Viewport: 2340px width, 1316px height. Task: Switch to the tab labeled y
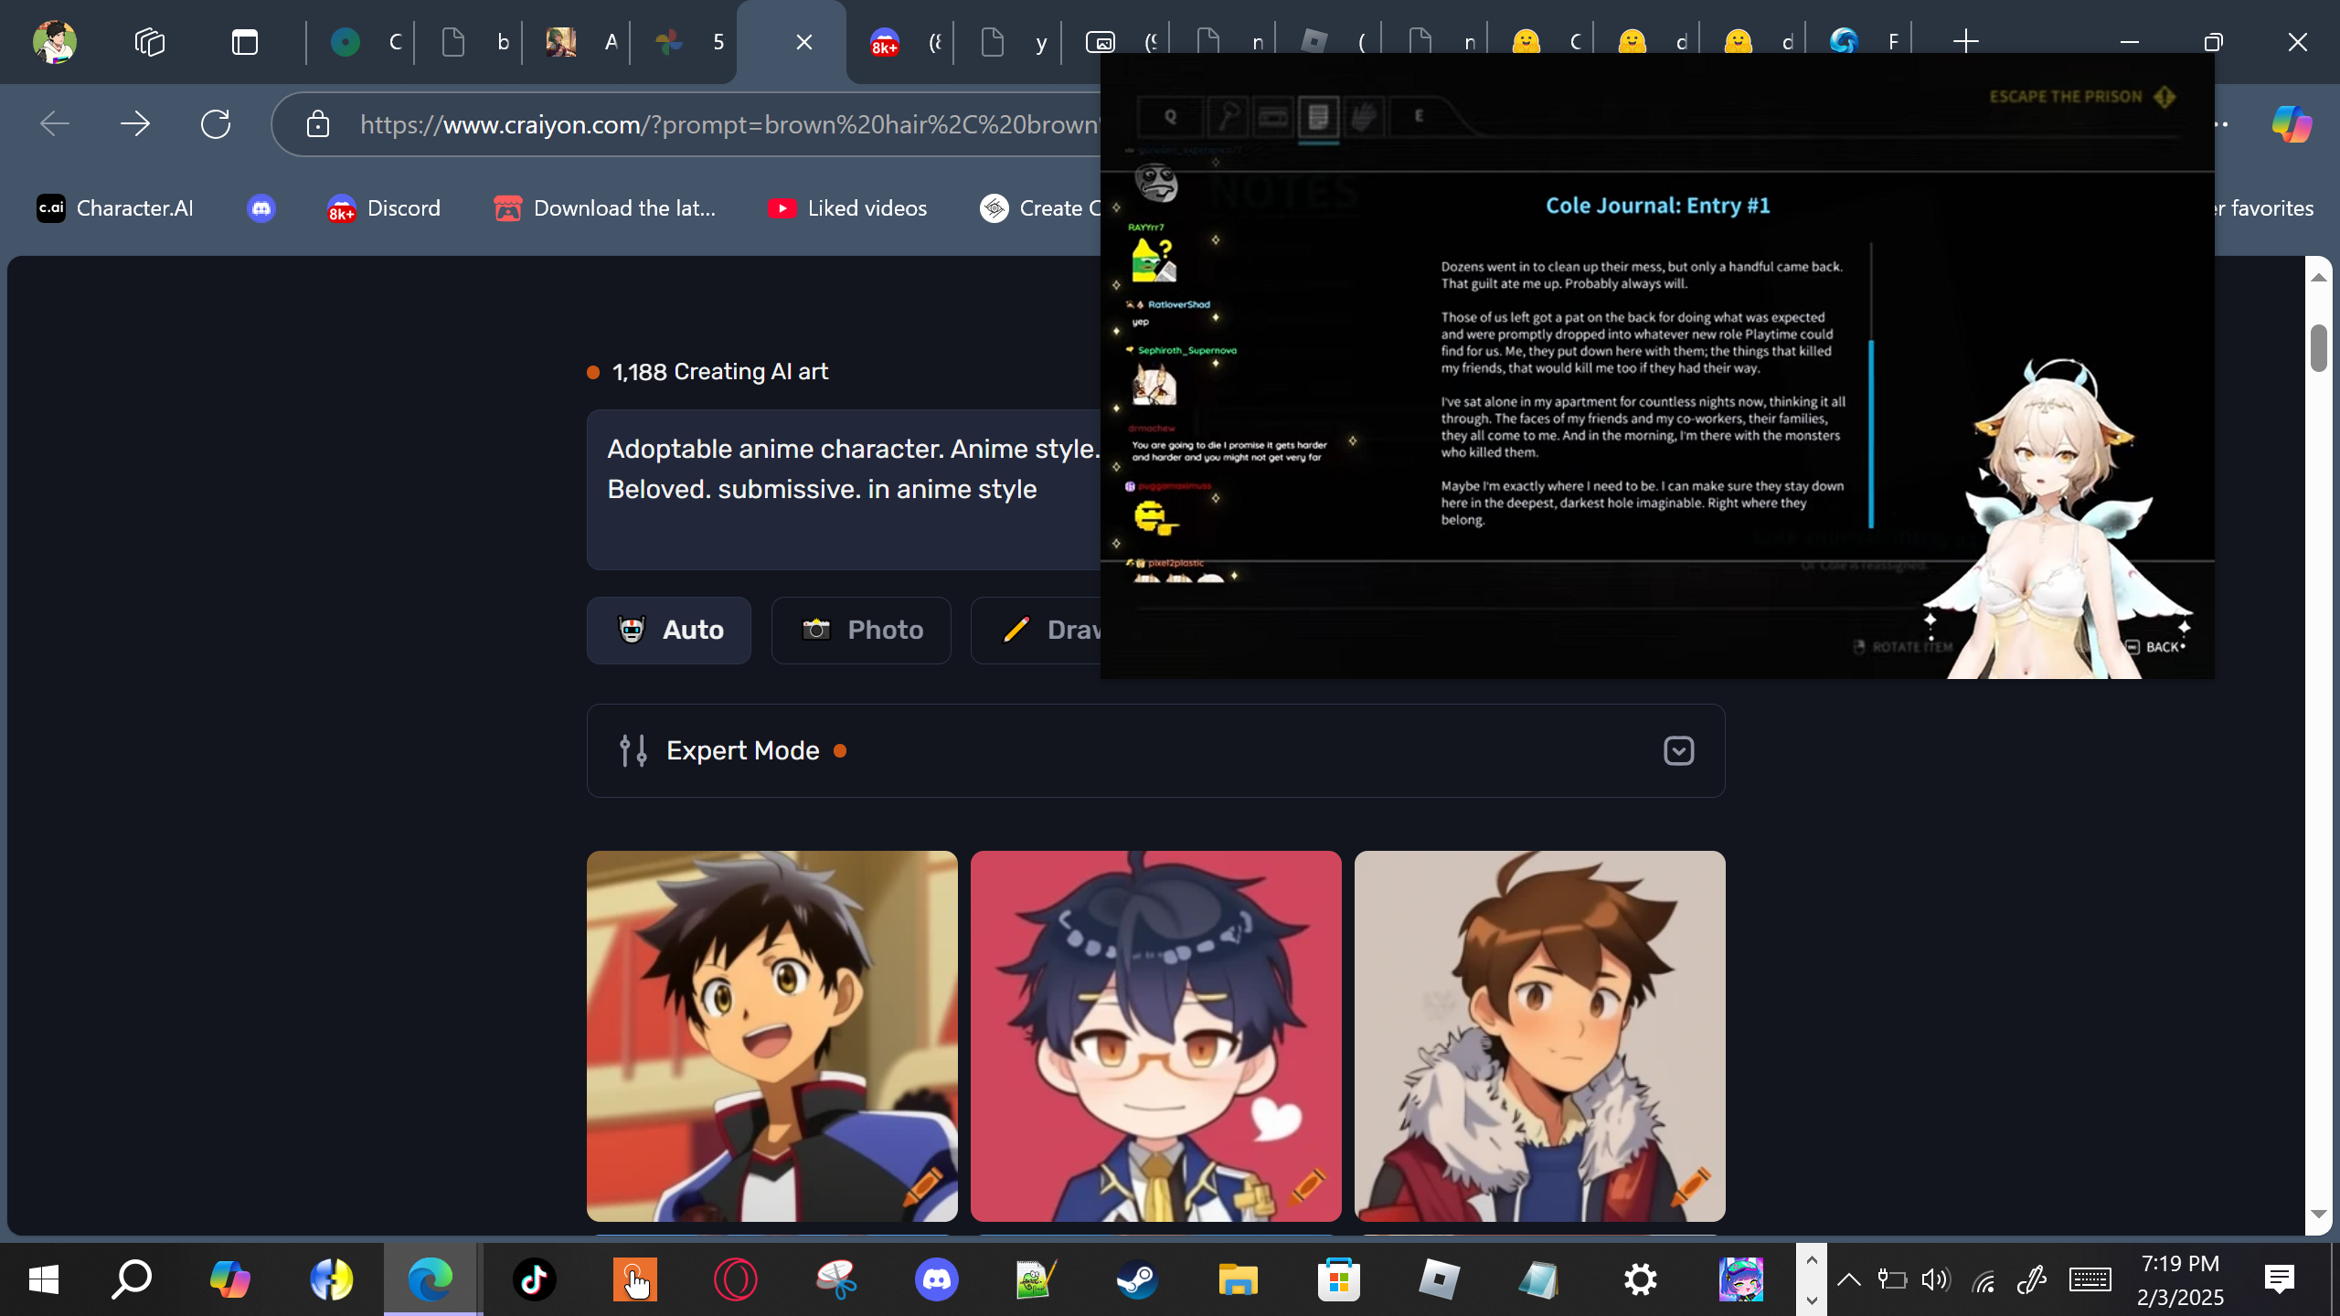coord(1009,42)
